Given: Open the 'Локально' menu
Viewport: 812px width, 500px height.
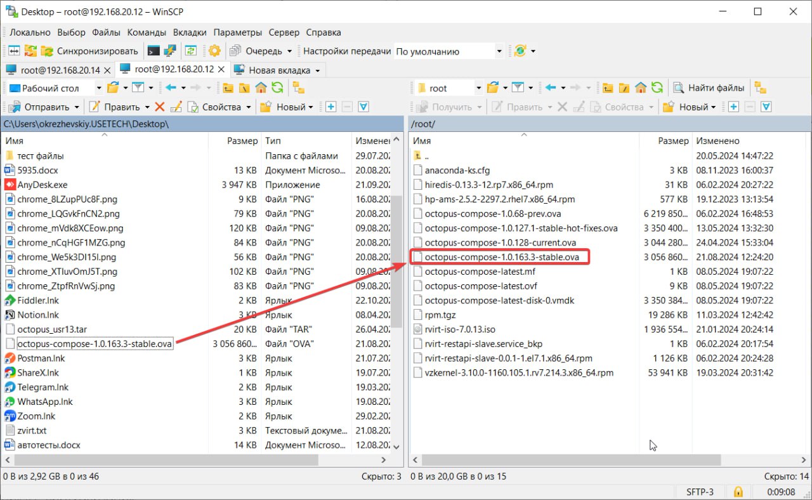Looking at the screenshot, I should point(30,32).
